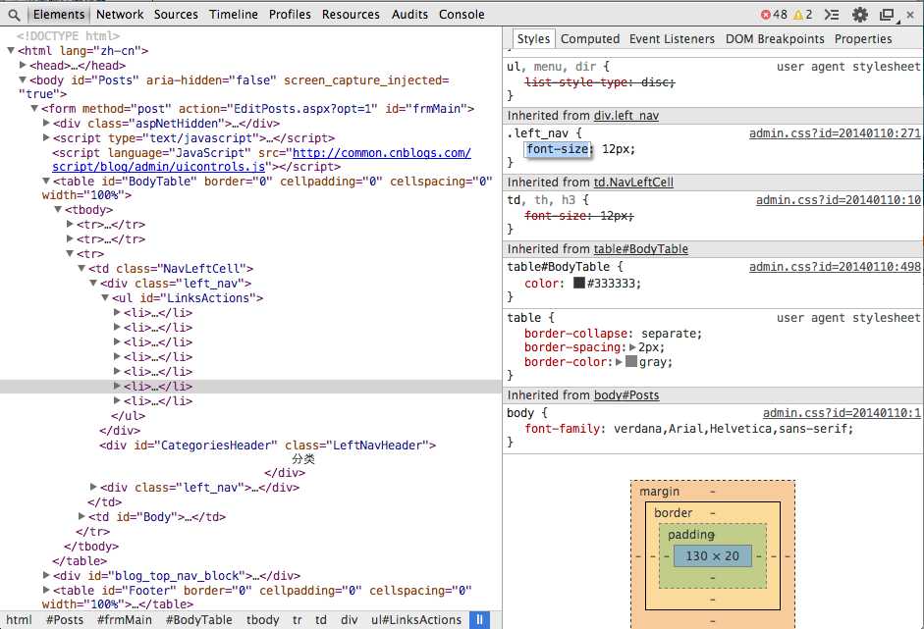This screenshot has height=629, width=924.
Task: Expand the div blog_top_nav_block node
Action: tap(46, 575)
